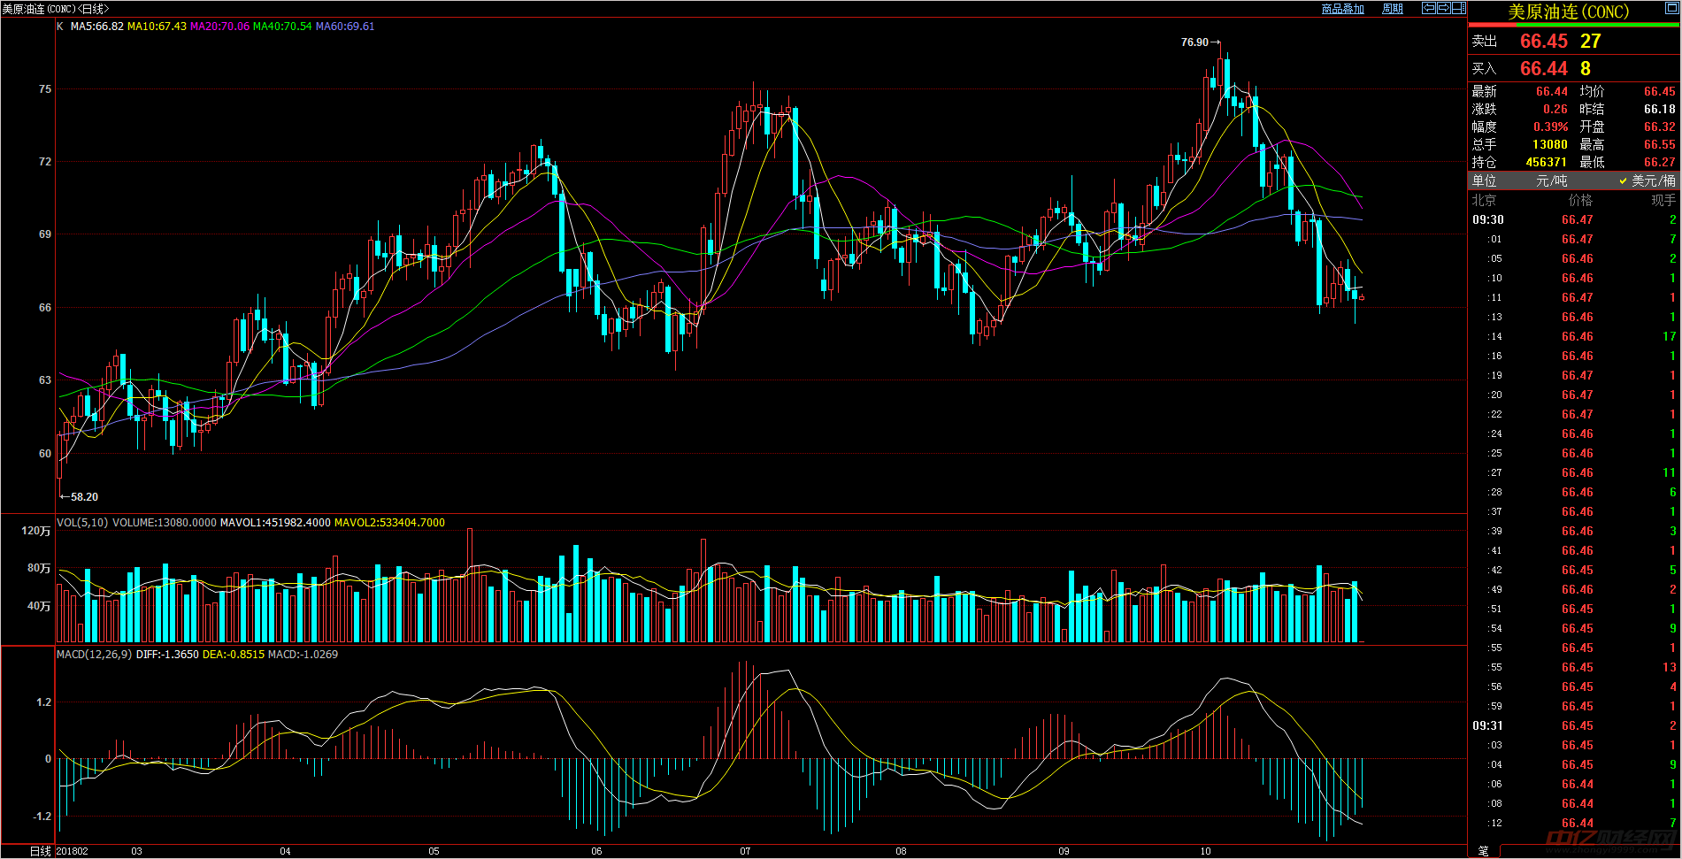Select the 元/吨 unit option
The height and width of the screenshot is (859, 1682).
point(1552,180)
